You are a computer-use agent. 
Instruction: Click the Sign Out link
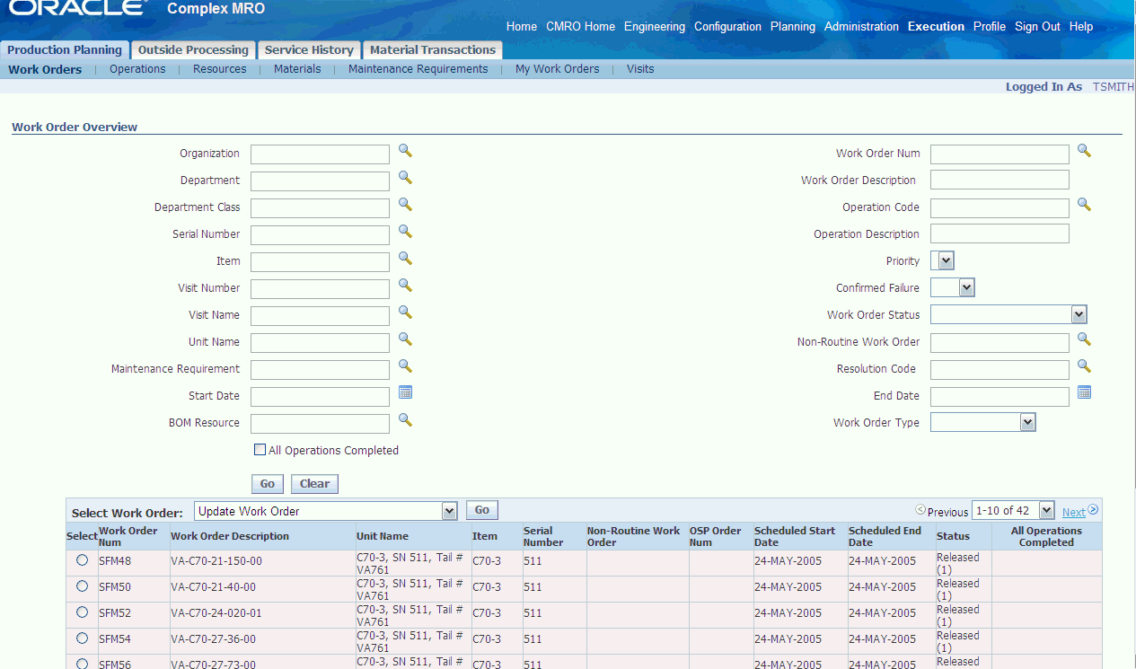coord(1037,27)
